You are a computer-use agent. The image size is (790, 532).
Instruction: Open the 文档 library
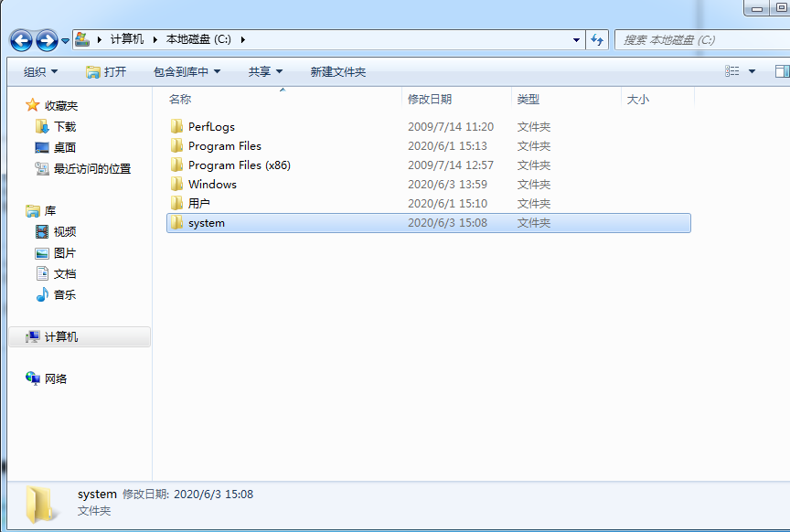(65, 274)
